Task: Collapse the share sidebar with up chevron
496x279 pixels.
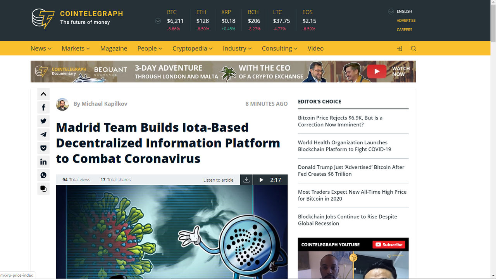Action: [x=43, y=94]
